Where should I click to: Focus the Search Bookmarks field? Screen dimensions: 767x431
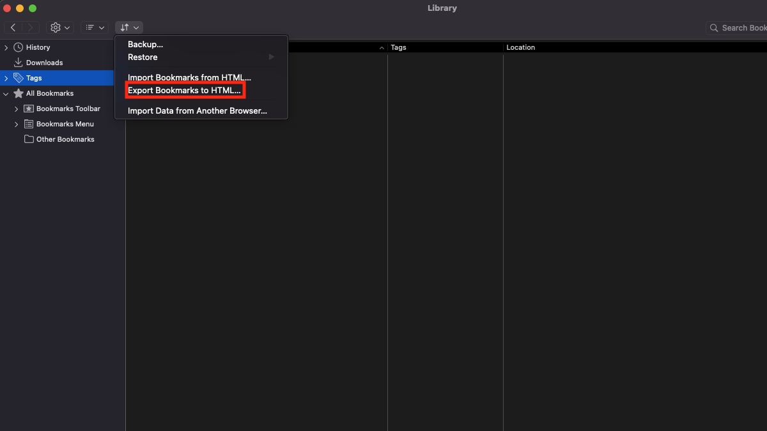(736, 27)
